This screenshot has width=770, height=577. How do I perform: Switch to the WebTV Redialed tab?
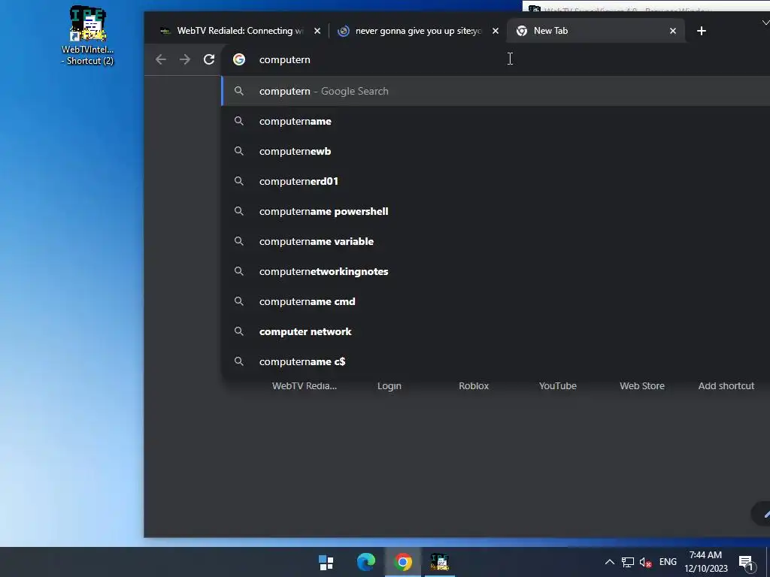click(238, 31)
